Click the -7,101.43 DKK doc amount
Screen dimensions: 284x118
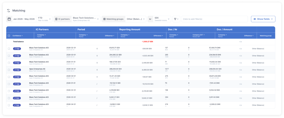click(214, 83)
